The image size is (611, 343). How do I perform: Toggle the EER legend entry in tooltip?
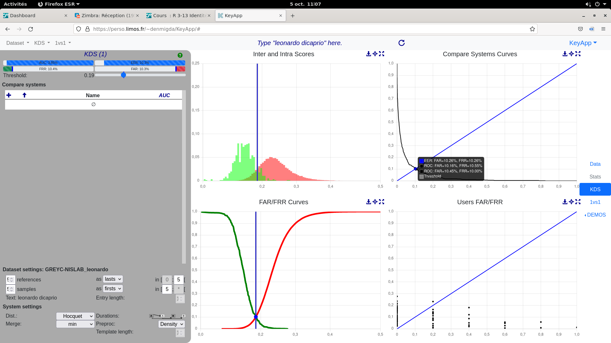click(x=422, y=161)
